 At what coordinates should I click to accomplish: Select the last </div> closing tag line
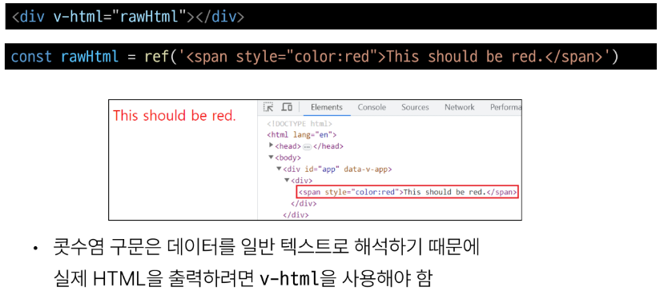click(x=296, y=214)
